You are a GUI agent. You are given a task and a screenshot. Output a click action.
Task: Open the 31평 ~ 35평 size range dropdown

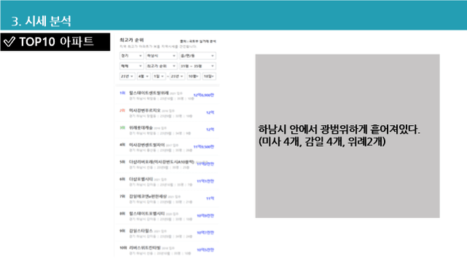coord(198,66)
